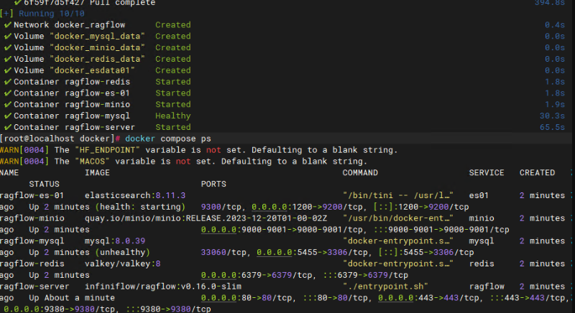Click "Container ragflow-minio" in the startup list
This screenshot has width=575, height=313.
click(x=72, y=104)
